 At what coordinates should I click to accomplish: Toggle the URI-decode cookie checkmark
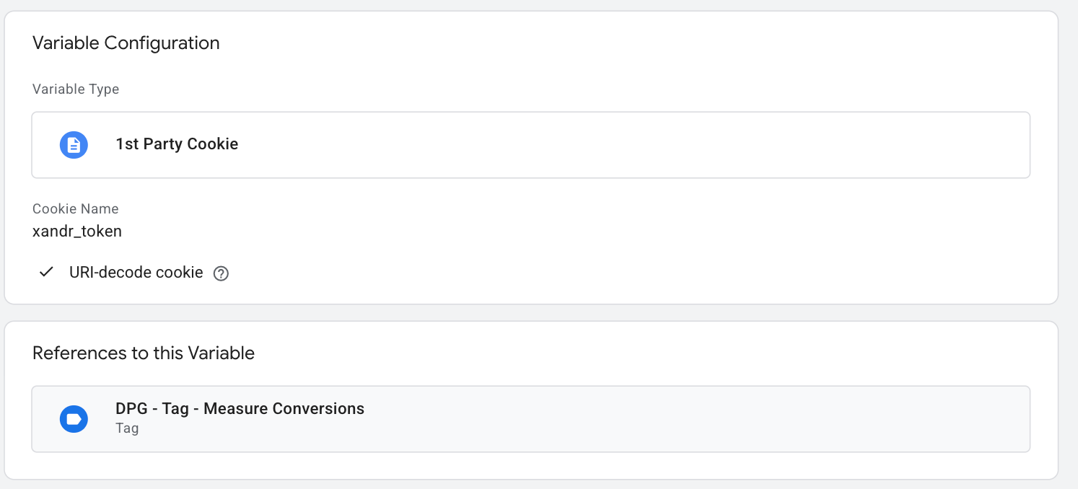pyautogui.click(x=47, y=273)
